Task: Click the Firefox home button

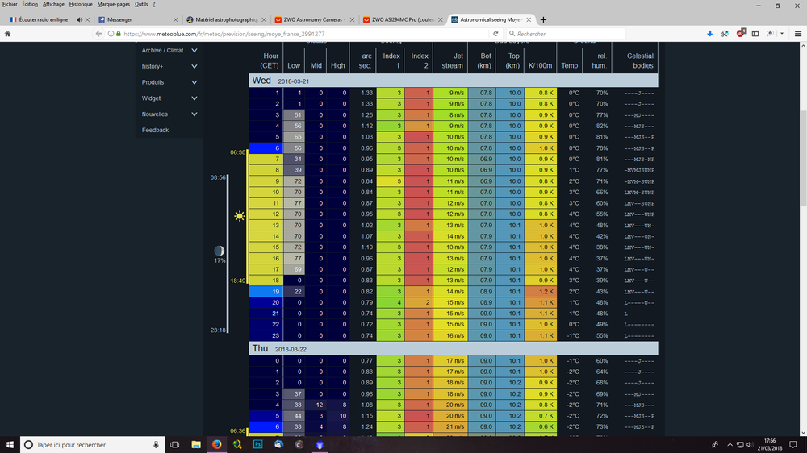Action: point(7,33)
